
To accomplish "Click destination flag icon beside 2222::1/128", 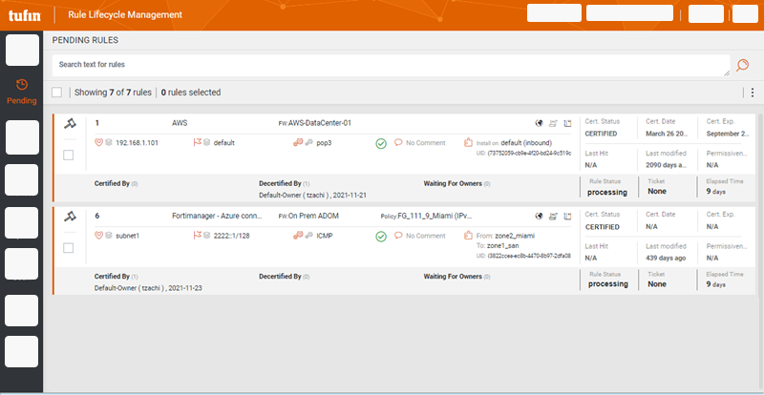I will point(198,236).
